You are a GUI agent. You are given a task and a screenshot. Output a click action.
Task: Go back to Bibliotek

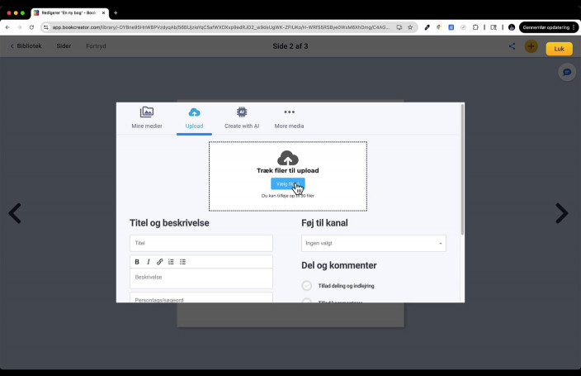(x=26, y=46)
